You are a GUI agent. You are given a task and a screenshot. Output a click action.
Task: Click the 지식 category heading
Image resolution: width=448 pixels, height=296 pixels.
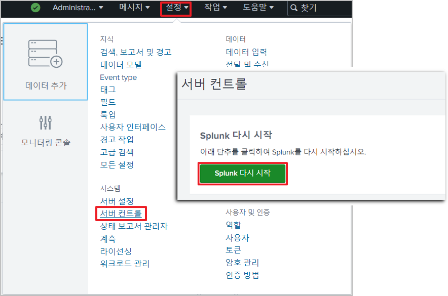pyautogui.click(x=106, y=39)
